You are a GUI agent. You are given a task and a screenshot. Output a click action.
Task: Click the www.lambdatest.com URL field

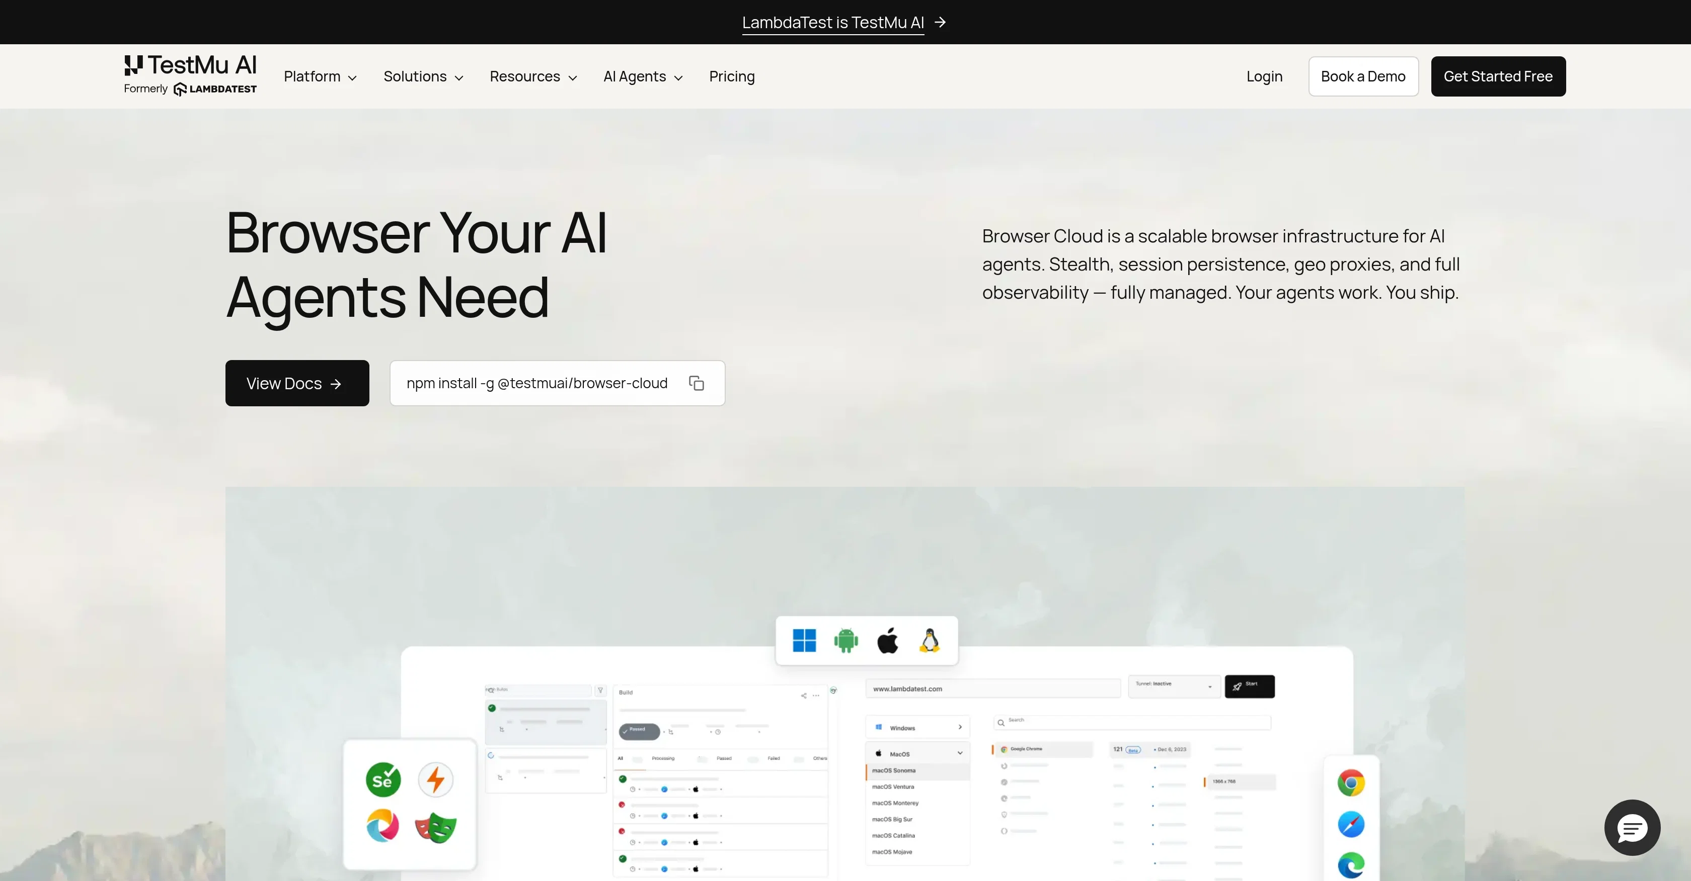tap(993, 688)
